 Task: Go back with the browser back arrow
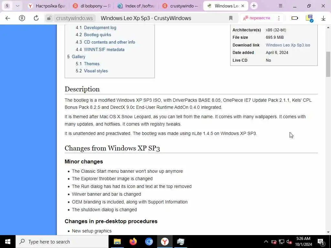click(x=8, y=18)
